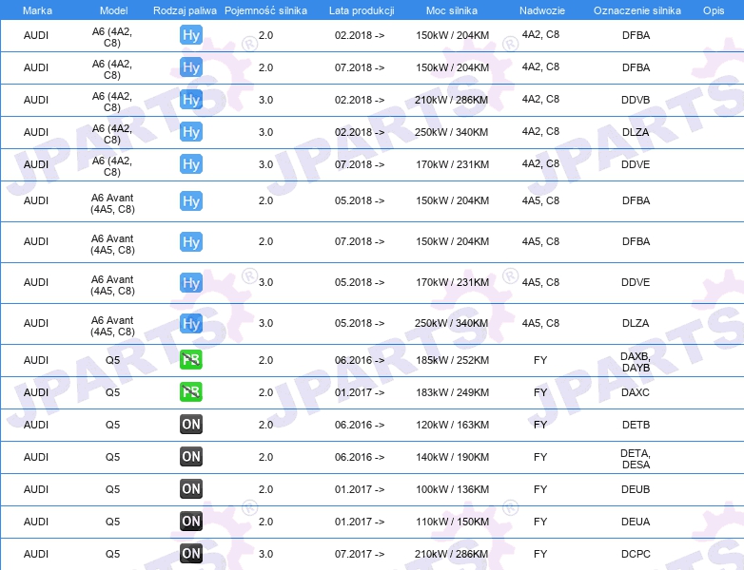The width and height of the screenshot is (744, 570).
Task: Select the DETA, DESA engine code cell
Action: tap(636, 459)
